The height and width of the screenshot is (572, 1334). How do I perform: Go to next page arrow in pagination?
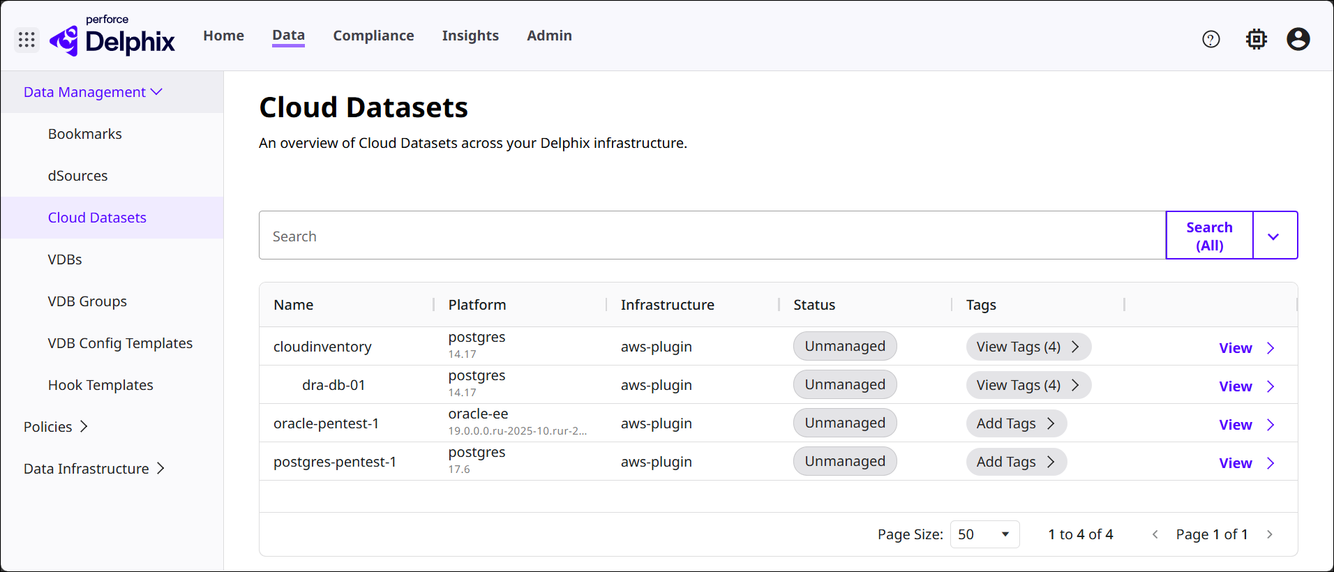click(x=1269, y=534)
